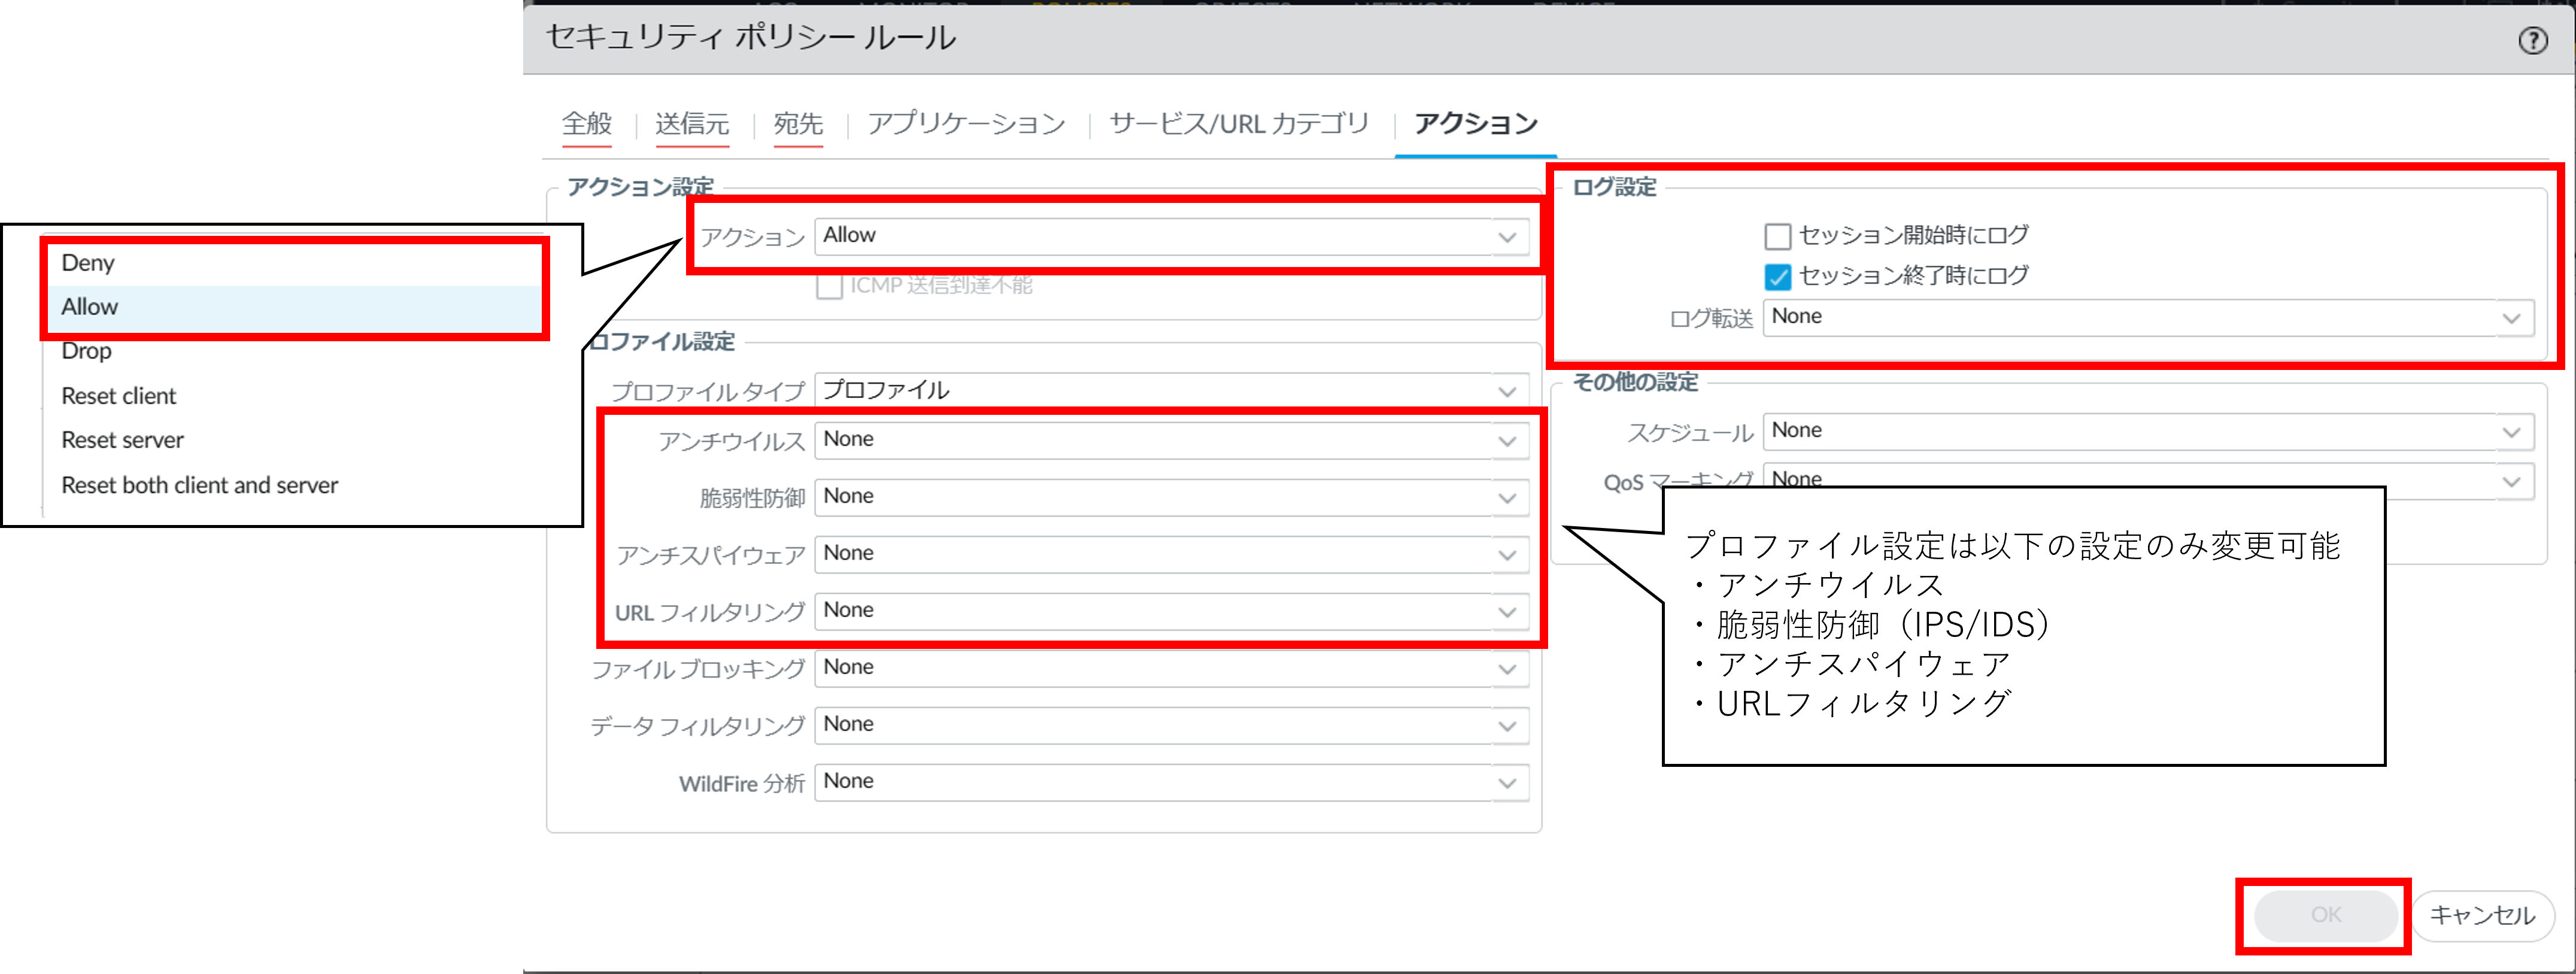Switch to the 全般 tab
Viewport: 2576px width, 974px height.
pos(586,124)
